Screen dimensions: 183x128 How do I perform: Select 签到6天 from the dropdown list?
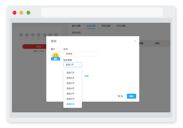pyautogui.click(x=70, y=78)
